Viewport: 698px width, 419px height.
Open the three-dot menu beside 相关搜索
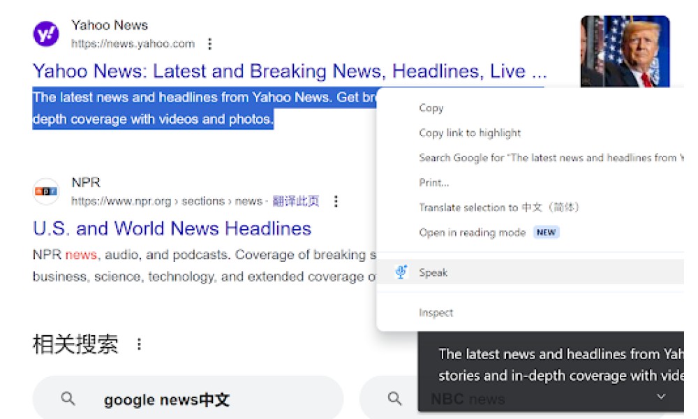coord(140,344)
